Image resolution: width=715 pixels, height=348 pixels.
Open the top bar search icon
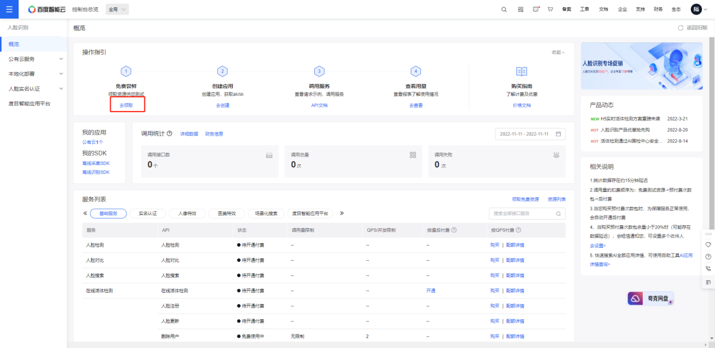(505, 10)
